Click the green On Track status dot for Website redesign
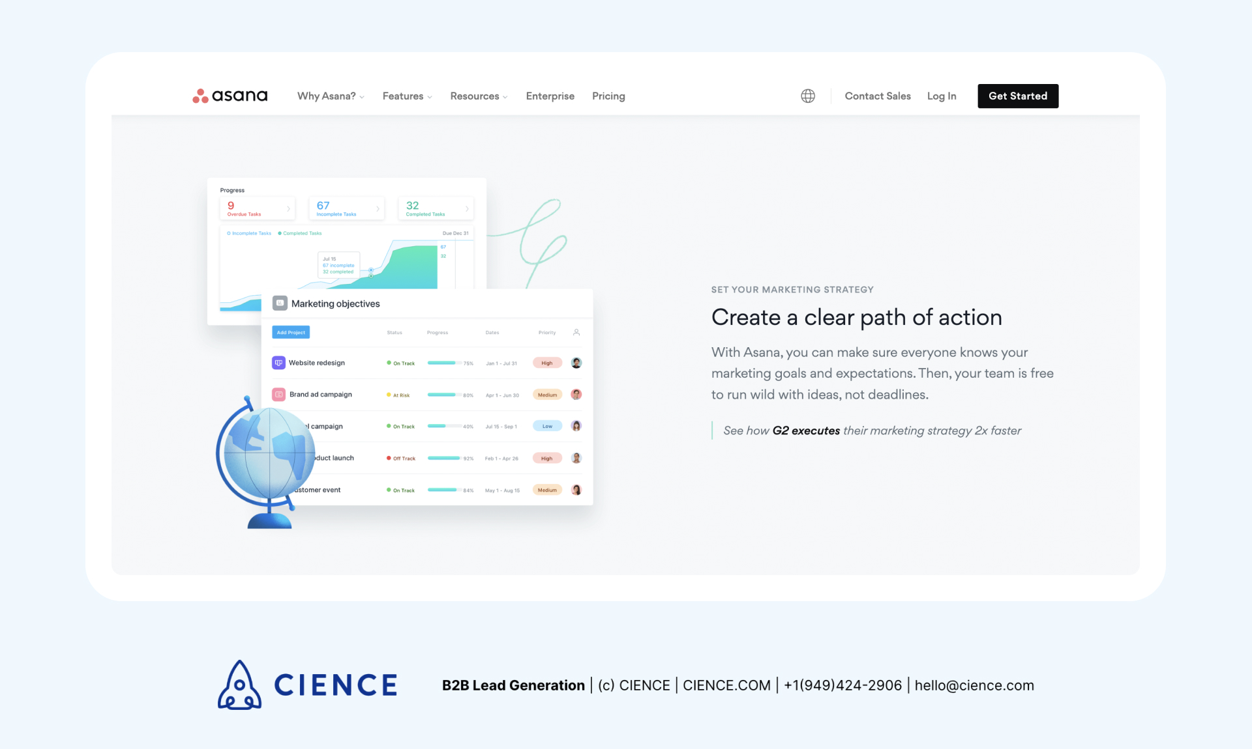The height and width of the screenshot is (749, 1252). [x=390, y=363]
